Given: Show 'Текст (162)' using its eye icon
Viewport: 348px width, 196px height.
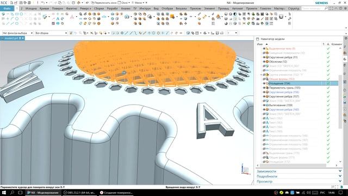Looking at the screenshot, I should 264,118.
